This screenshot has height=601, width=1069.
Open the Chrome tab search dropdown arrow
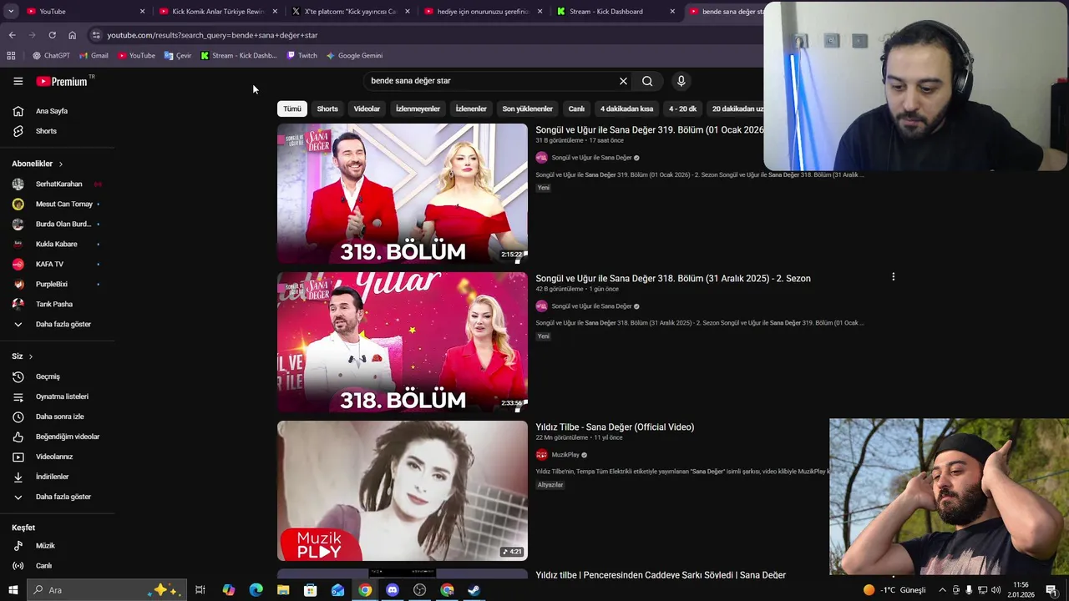[x=11, y=12]
